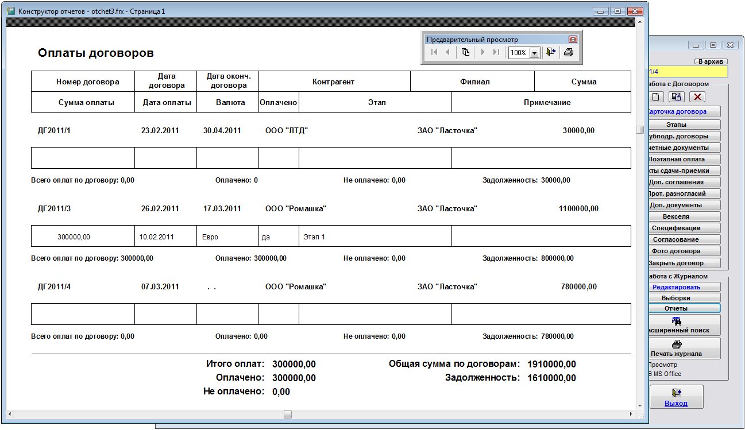Click the yellow contract number field
This screenshot has height=430, width=745.
(688, 72)
